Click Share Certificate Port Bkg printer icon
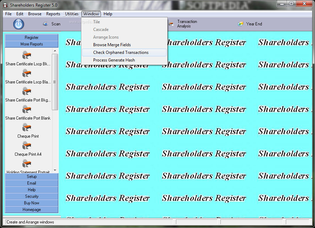 27,91
